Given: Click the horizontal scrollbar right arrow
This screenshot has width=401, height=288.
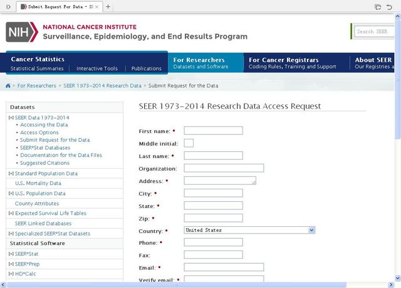Looking at the screenshot, I should tap(391, 285).
